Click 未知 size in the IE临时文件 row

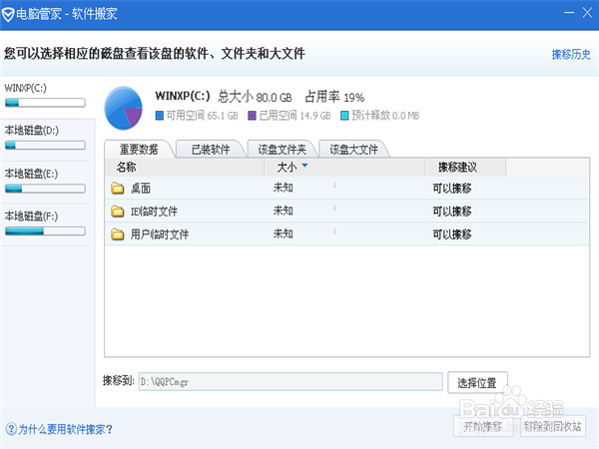pyautogui.click(x=284, y=211)
